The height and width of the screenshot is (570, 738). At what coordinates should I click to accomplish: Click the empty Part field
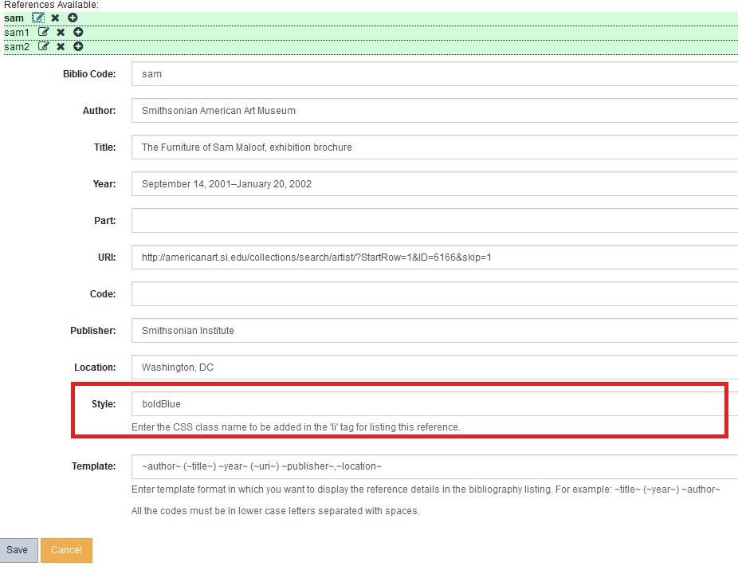[x=434, y=221]
